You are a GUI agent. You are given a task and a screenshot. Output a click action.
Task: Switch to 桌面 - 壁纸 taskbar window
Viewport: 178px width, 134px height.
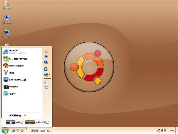(x=42, y=131)
